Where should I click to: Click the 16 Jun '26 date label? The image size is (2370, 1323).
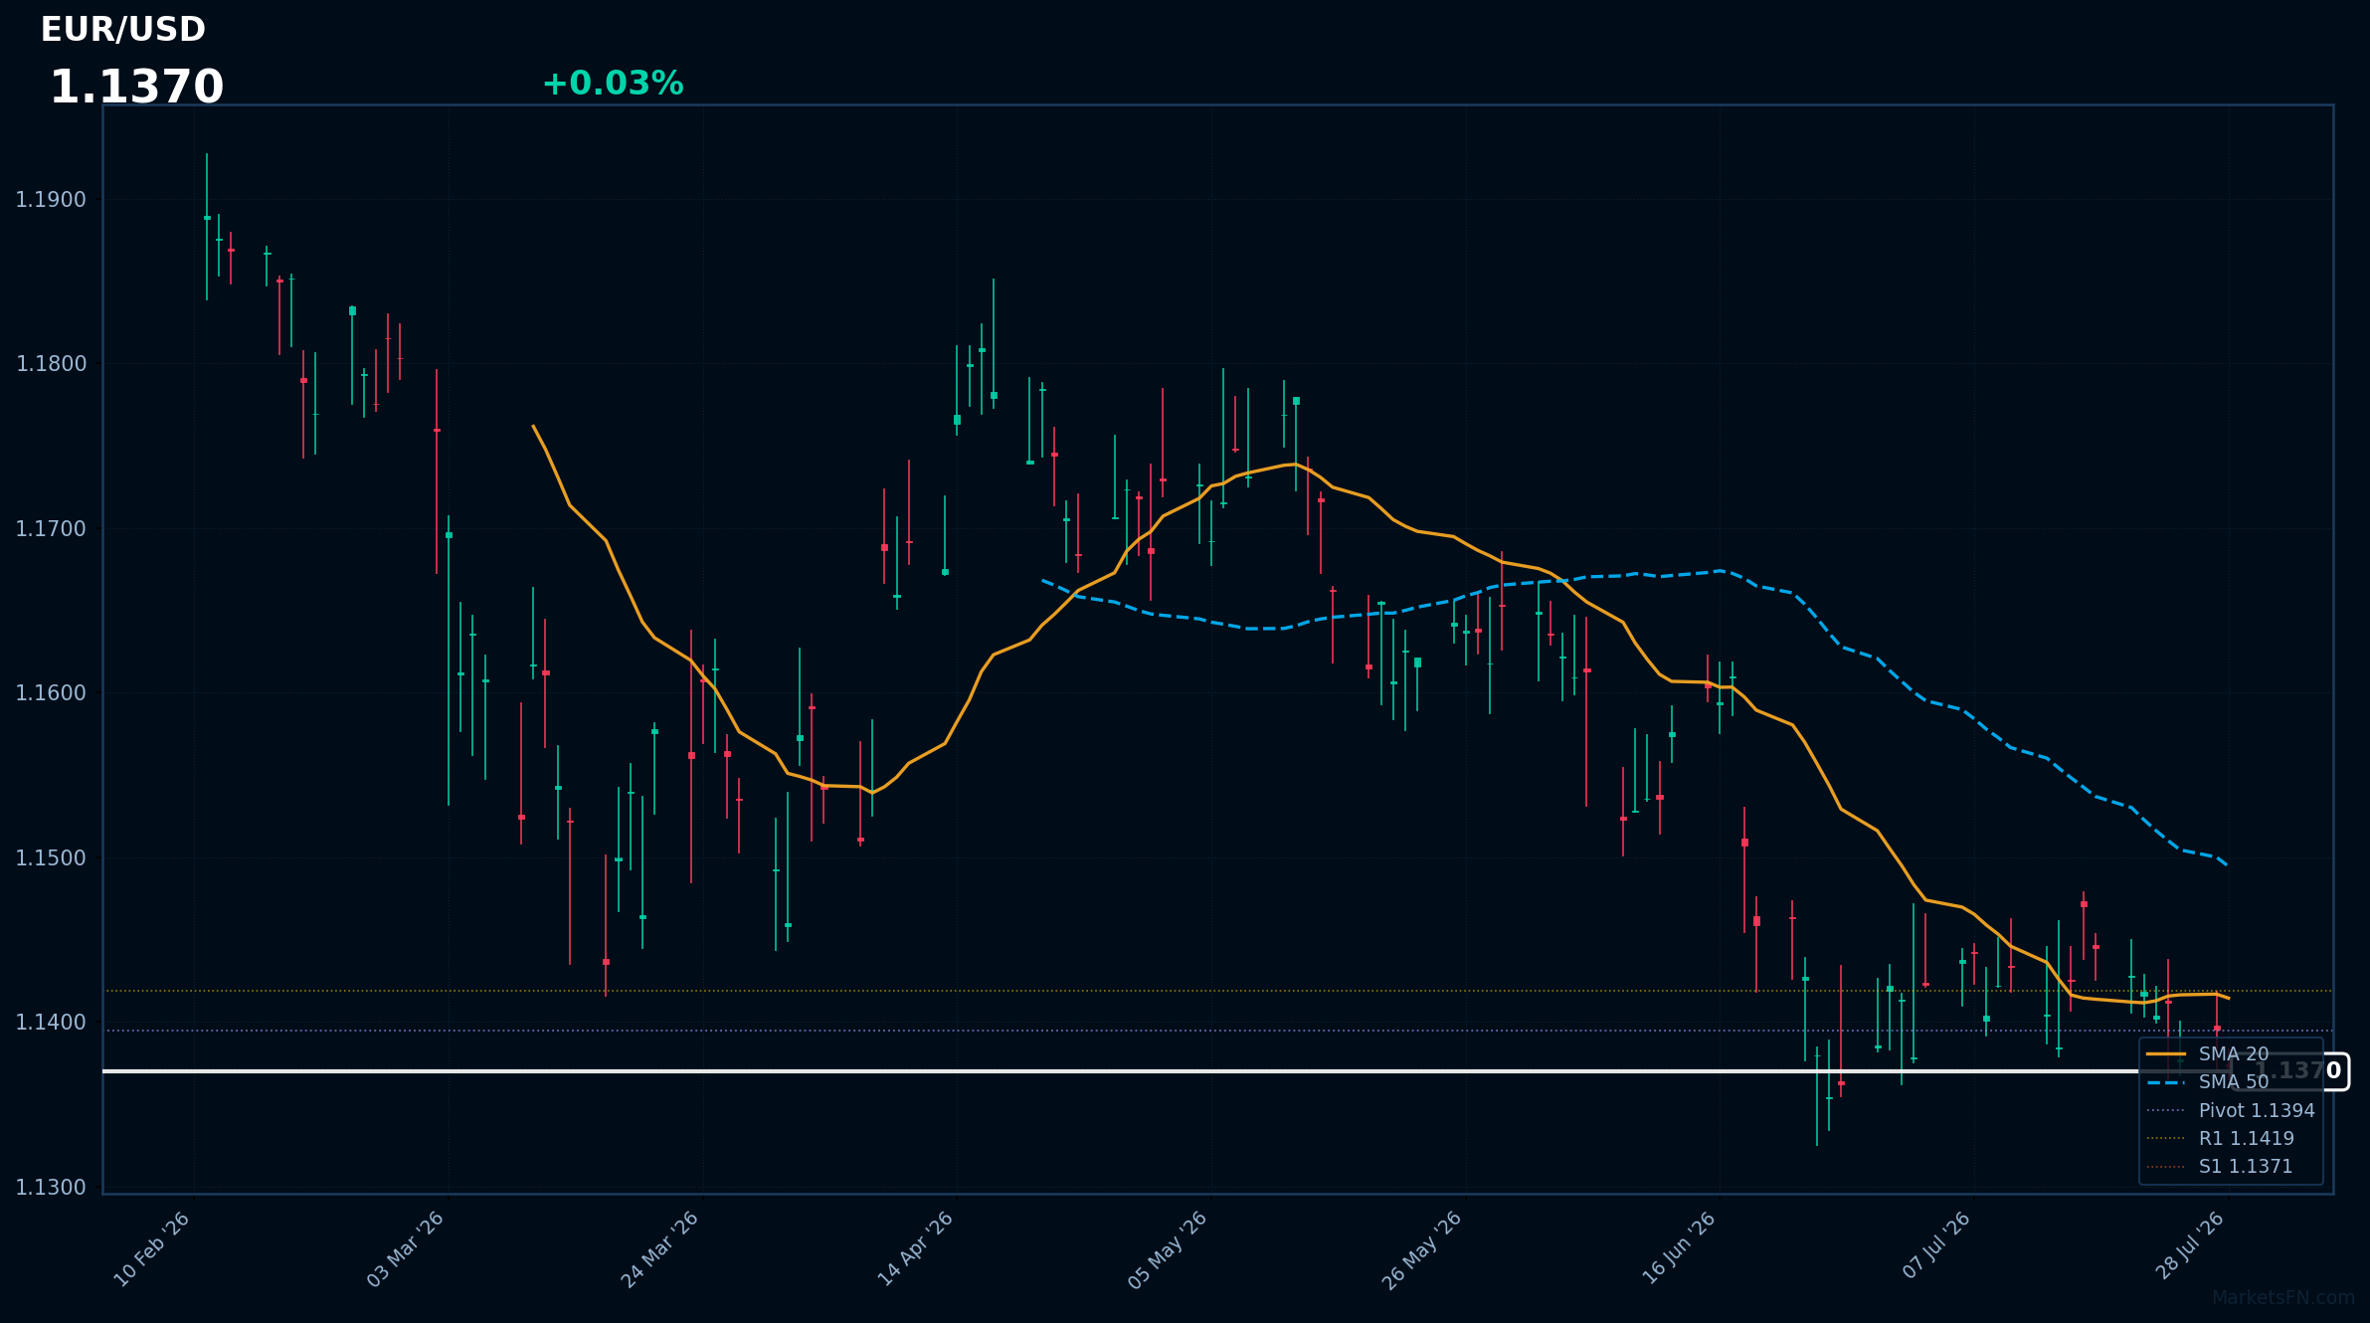(1679, 1248)
